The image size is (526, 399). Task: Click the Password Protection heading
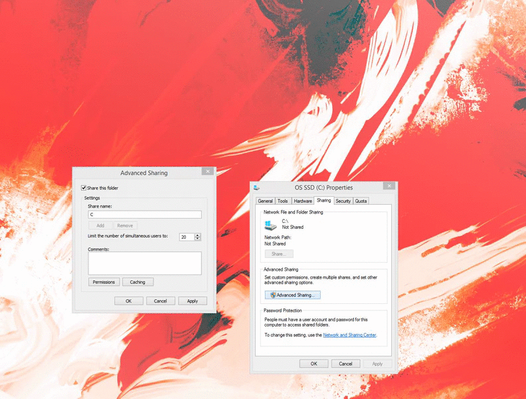pos(282,311)
